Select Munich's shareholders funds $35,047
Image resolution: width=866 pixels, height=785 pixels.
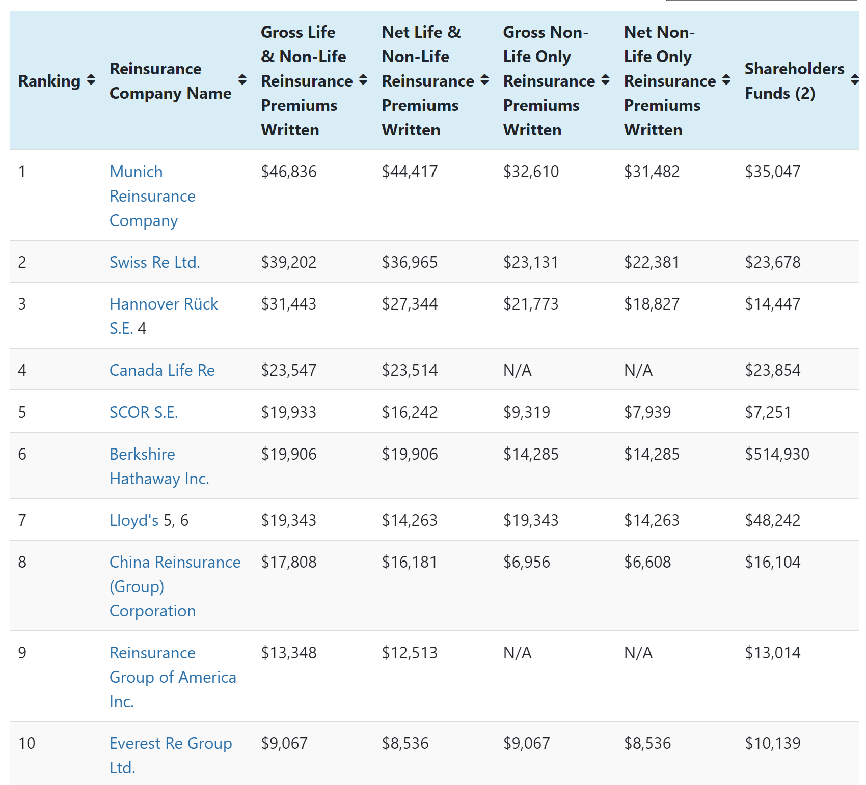click(x=773, y=172)
